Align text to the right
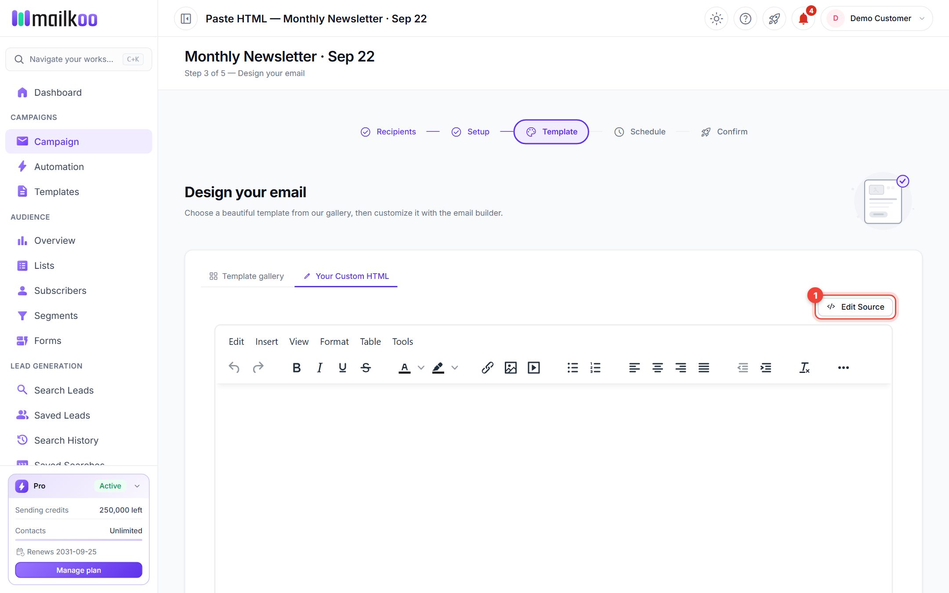This screenshot has width=949, height=593. coord(681,368)
